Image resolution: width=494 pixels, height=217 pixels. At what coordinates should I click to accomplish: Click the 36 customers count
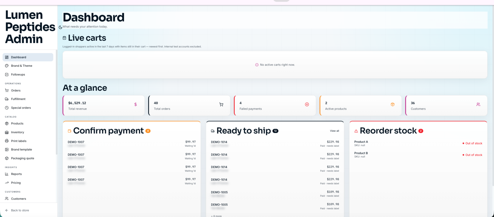pos(413,103)
